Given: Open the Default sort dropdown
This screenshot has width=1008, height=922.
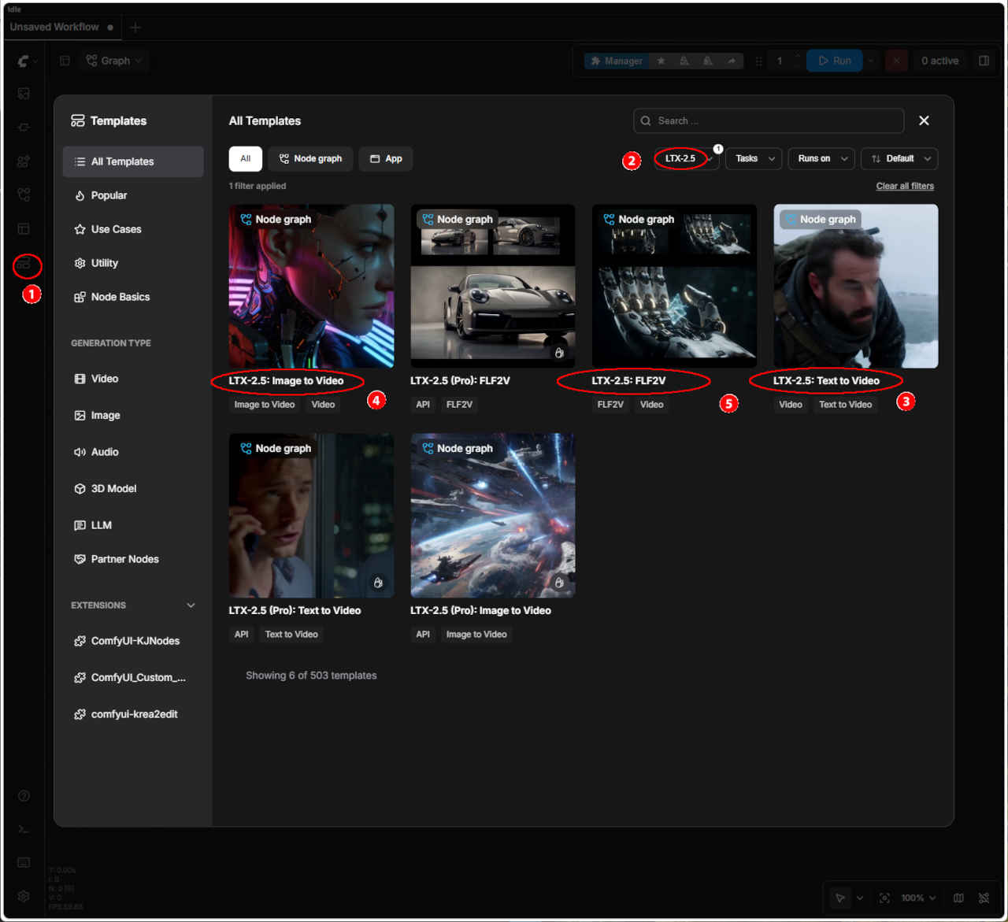Looking at the screenshot, I should (x=899, y=158).
